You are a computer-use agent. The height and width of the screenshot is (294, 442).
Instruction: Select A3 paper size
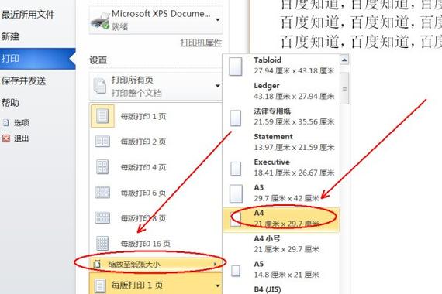coord(281,193)
